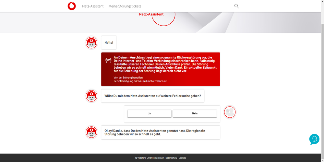Click 'Okay! Danke, dass Du' message text

[155, 133]
